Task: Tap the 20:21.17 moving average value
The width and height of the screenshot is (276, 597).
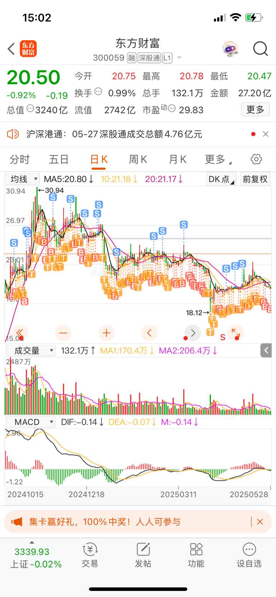Action: pos(164,179)
